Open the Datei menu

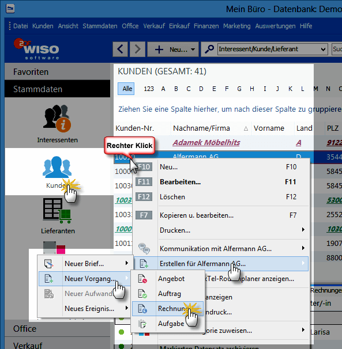[21, 26]
